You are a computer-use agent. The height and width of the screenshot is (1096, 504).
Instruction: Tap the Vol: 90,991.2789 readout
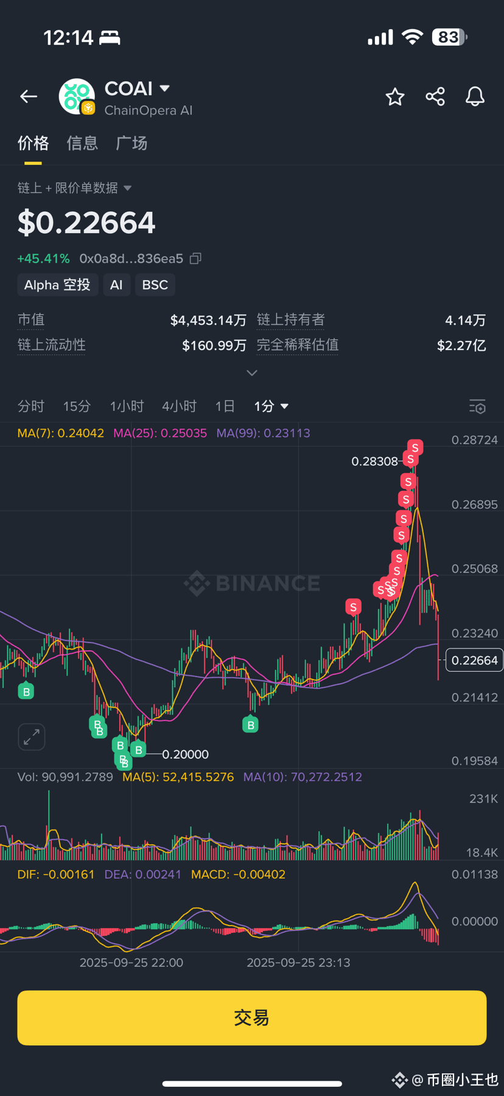tap(65, 777)
